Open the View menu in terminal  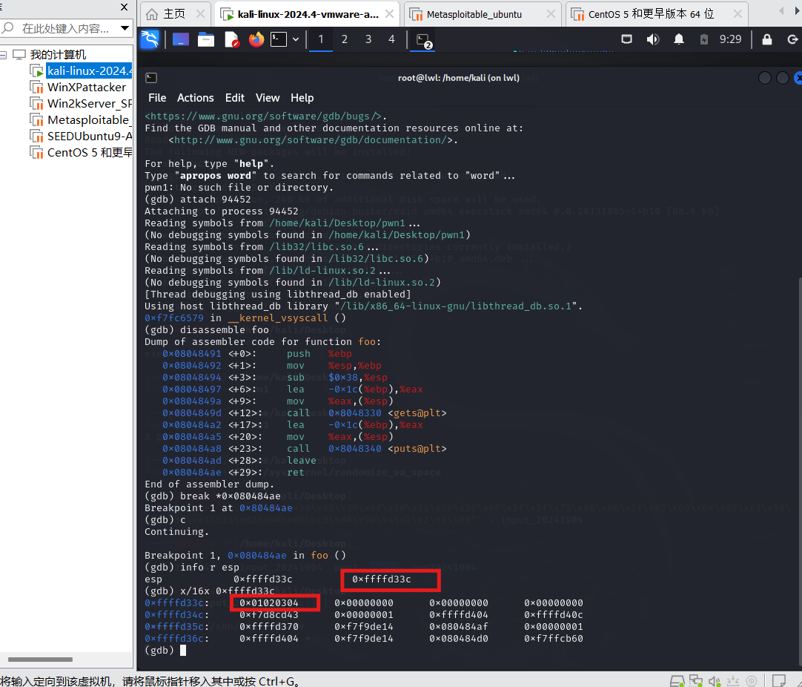[268, 98]
